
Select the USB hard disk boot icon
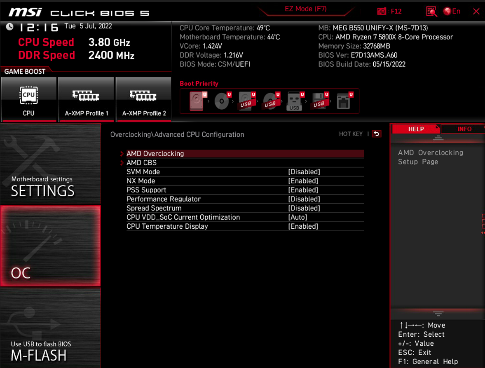[247, 101]
